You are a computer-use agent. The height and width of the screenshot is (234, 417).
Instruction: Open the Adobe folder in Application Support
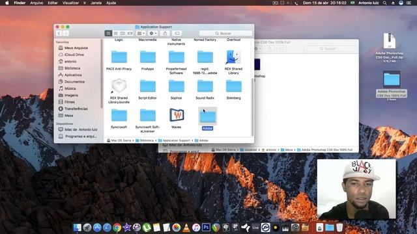click(x=207, y=116)
